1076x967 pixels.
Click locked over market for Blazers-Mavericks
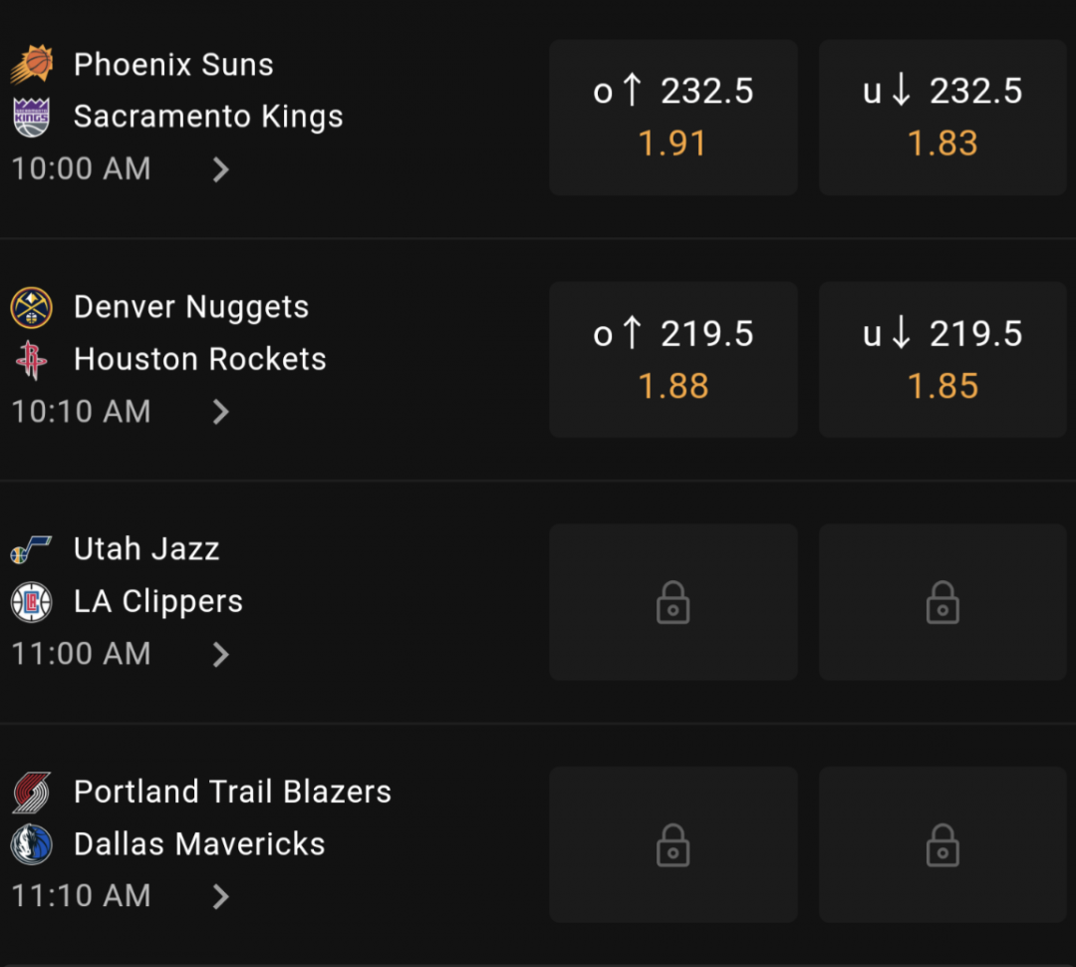(673, 844)
